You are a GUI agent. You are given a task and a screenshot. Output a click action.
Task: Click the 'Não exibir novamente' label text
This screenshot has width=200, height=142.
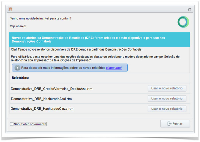click(30, 124)
